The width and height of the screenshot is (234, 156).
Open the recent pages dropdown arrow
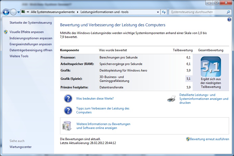click(18, 12)
